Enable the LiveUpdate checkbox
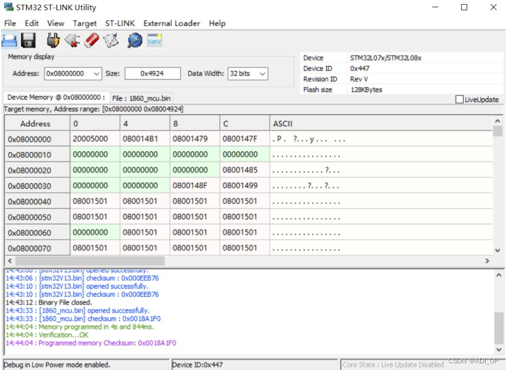This screenshot has height=370, width=508. click(x=459, y=100)
